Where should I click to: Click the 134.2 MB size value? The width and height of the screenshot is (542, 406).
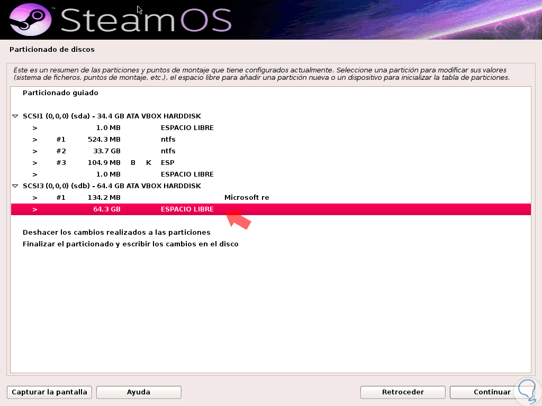(104, 198)
